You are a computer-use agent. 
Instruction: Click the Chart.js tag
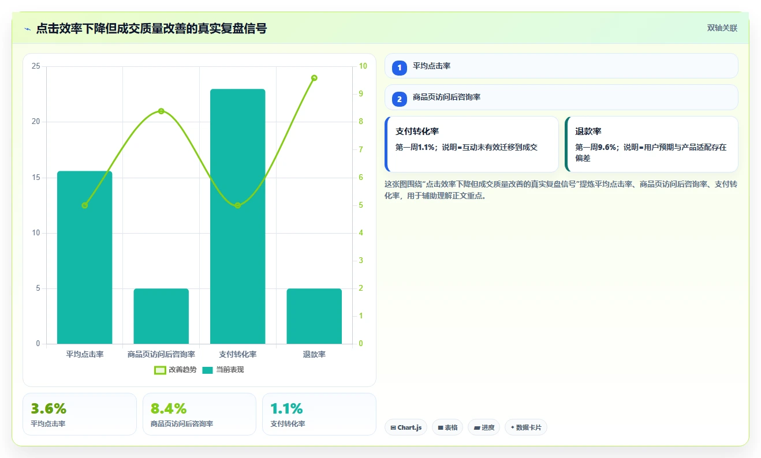tap(406, 427)
